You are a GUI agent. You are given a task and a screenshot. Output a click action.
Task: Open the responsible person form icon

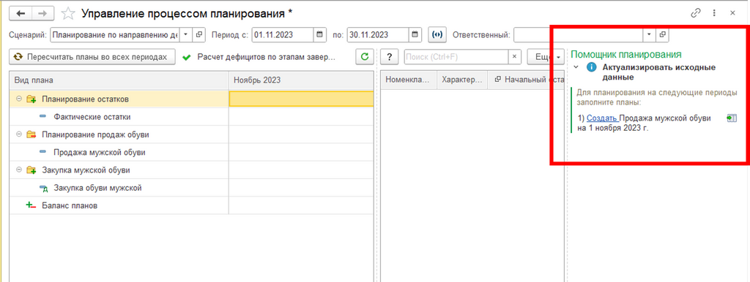[662, 34]
